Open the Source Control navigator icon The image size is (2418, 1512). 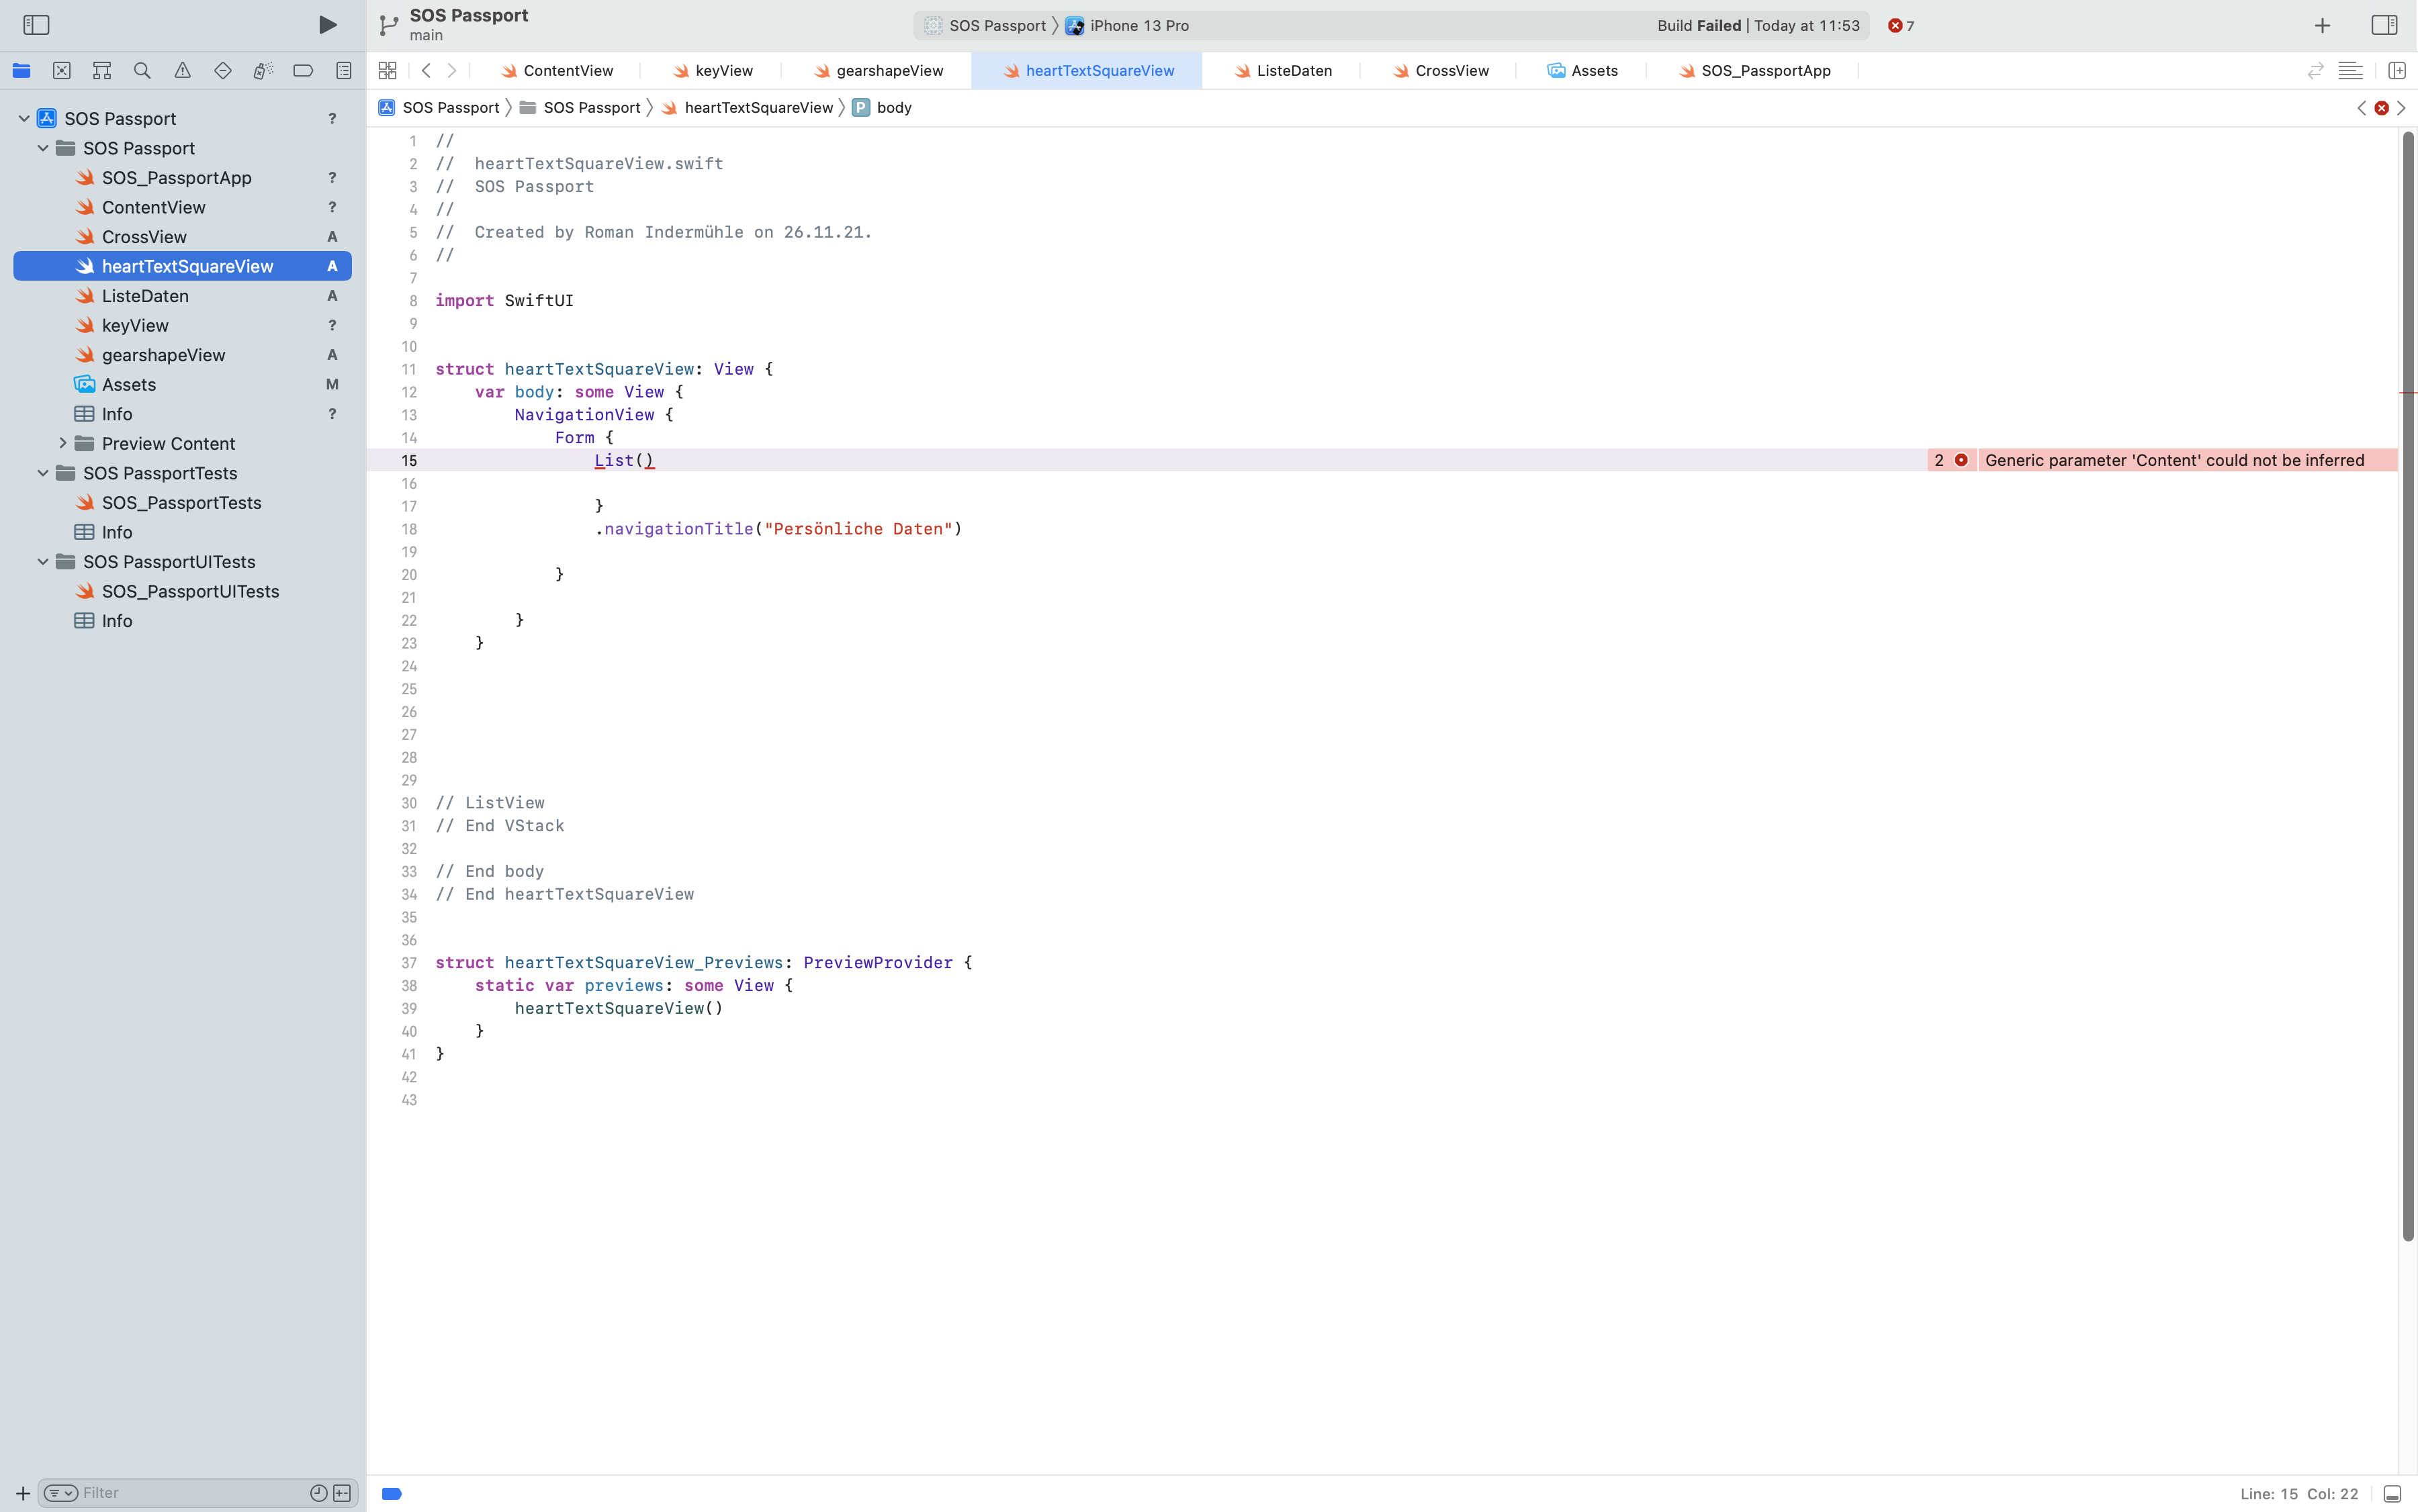pos(62,70)
